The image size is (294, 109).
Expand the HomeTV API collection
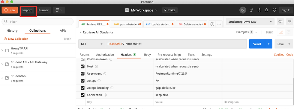click(x=2, y=50)
